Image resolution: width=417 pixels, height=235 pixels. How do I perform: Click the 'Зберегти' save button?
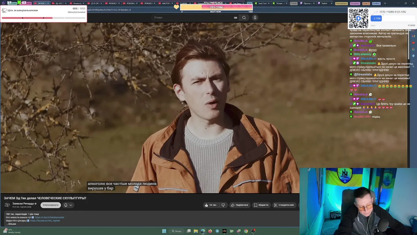[x=261, y=205]
